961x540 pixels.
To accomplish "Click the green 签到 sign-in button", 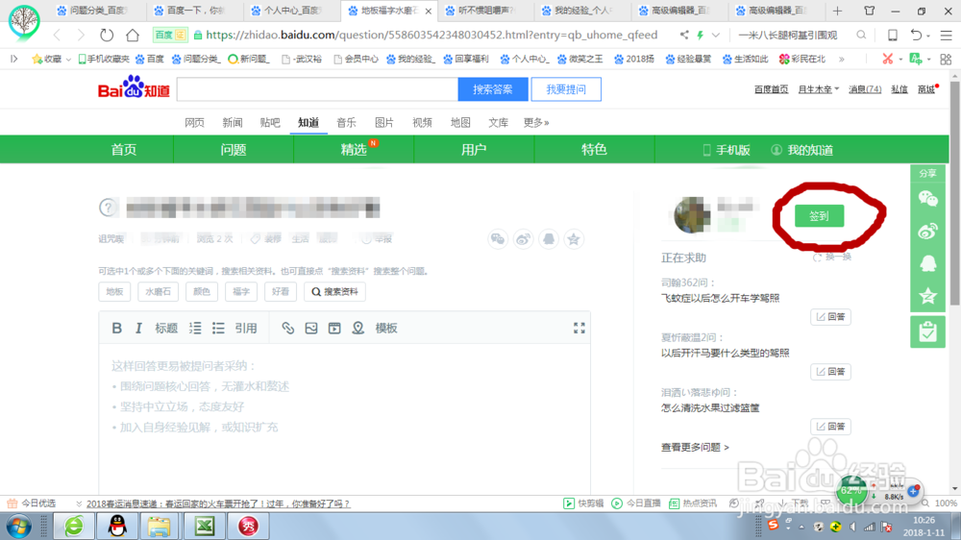I will coord(819,216).
